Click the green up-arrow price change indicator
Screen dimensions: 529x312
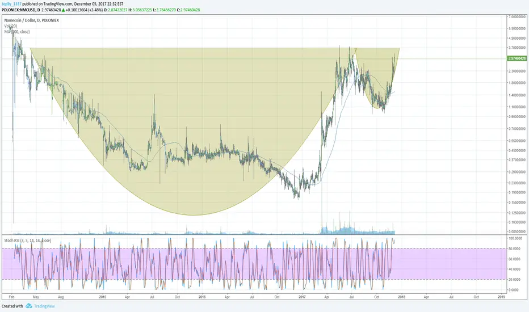[x=63, y=10]
